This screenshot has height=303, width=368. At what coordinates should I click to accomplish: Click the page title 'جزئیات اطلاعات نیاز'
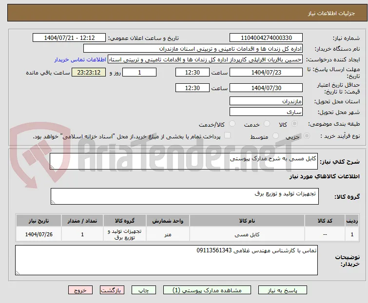331,13
